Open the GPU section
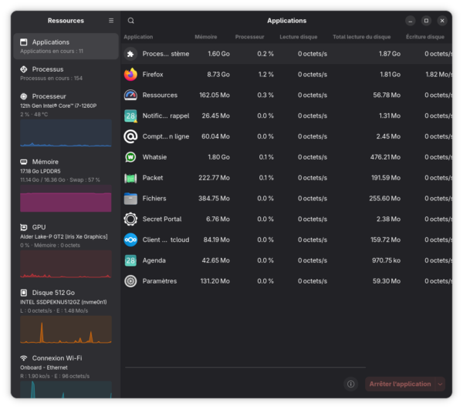This screenshot has width=463, height=409. pos(66,251)
